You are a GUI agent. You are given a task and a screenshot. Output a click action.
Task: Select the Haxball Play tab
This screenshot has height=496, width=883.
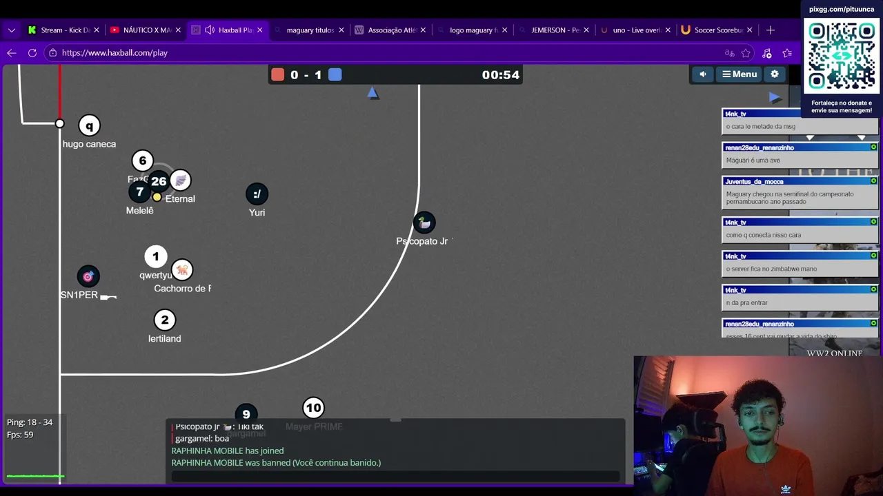pyautogui.click(x=228, y=30)
